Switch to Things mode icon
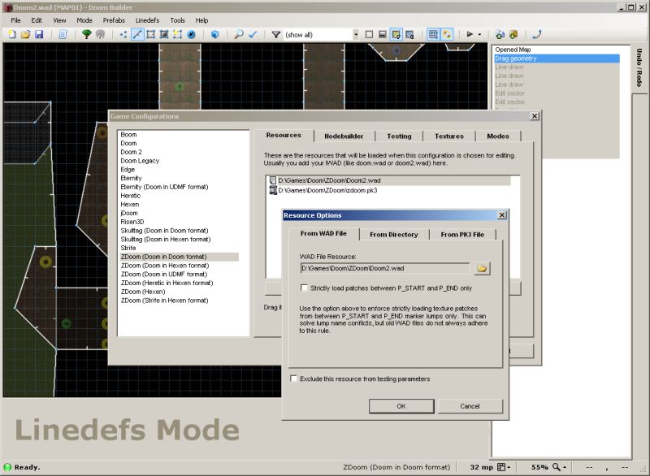Screen dimensions: 650x476 [x=191, y=35]
